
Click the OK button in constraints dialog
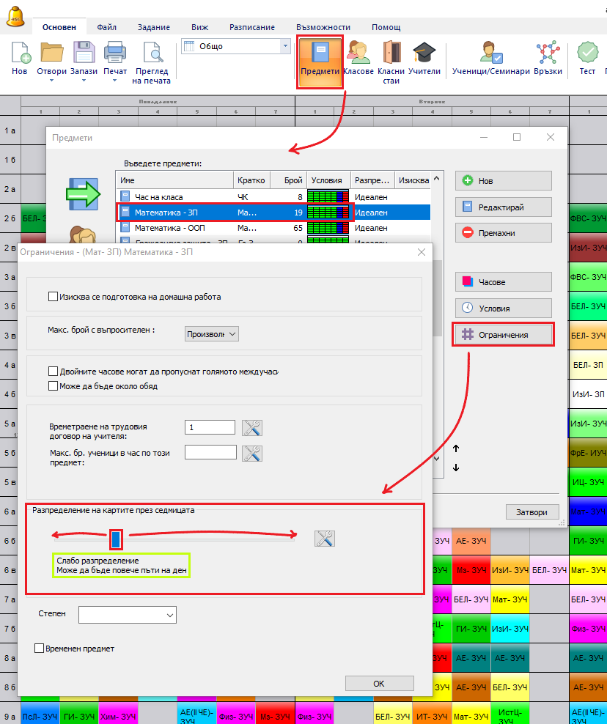point(378,683)
